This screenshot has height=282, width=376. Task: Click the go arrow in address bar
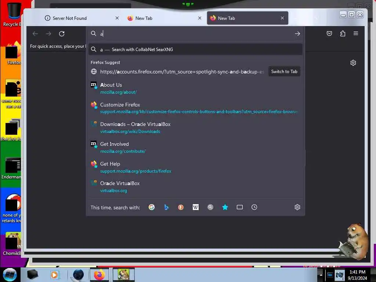(297, 33)
